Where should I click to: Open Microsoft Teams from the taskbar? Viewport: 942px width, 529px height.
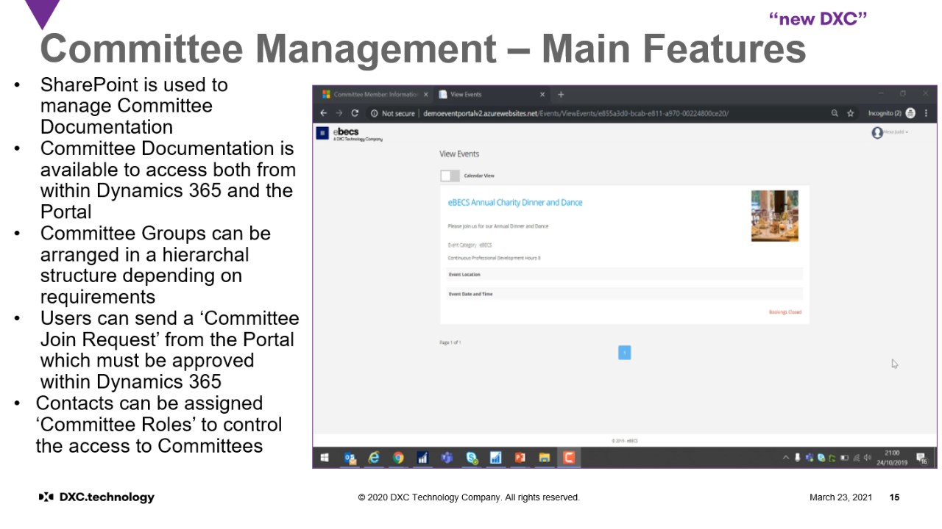coord(447,458)
